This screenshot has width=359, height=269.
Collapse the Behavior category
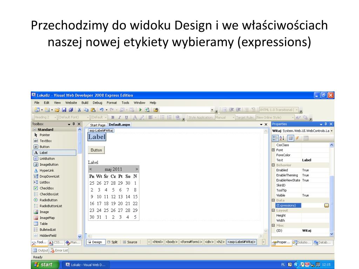click(273, 165)
